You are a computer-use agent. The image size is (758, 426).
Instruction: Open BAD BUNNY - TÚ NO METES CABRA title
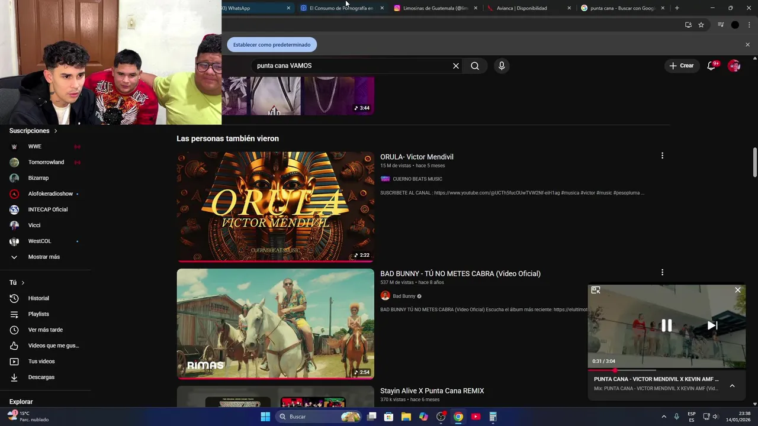point(460,273)
